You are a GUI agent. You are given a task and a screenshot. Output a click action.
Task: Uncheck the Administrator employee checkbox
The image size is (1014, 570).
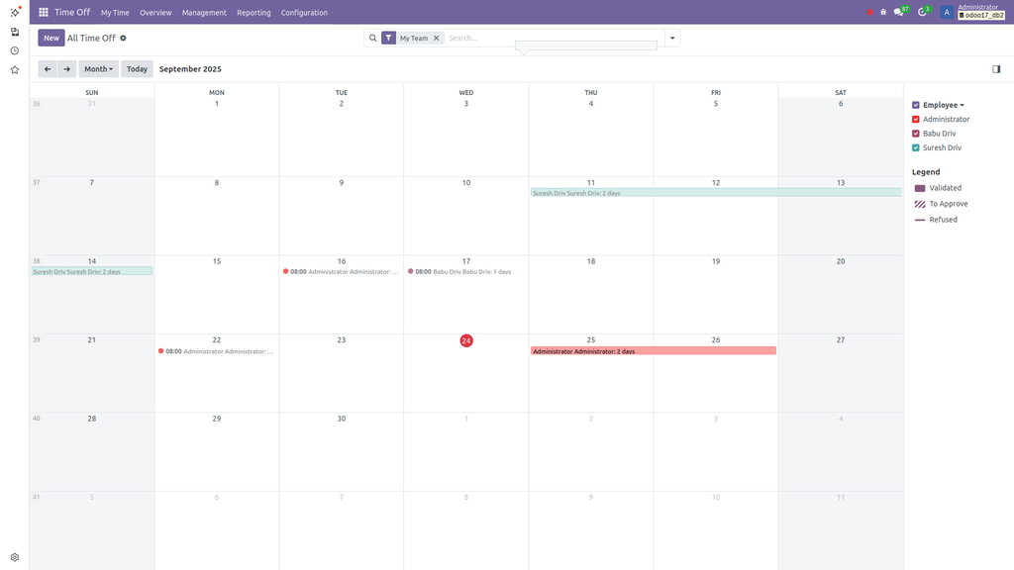[x=916, y=119]
